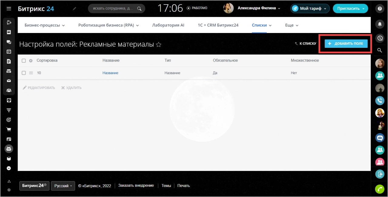The image size is (388, 197).
Task: Toggle the select-all checkbox in table header
Action: tap(24, 61)
